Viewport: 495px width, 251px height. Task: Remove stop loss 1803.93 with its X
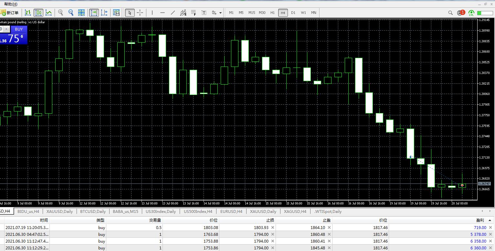pos(272,227)
